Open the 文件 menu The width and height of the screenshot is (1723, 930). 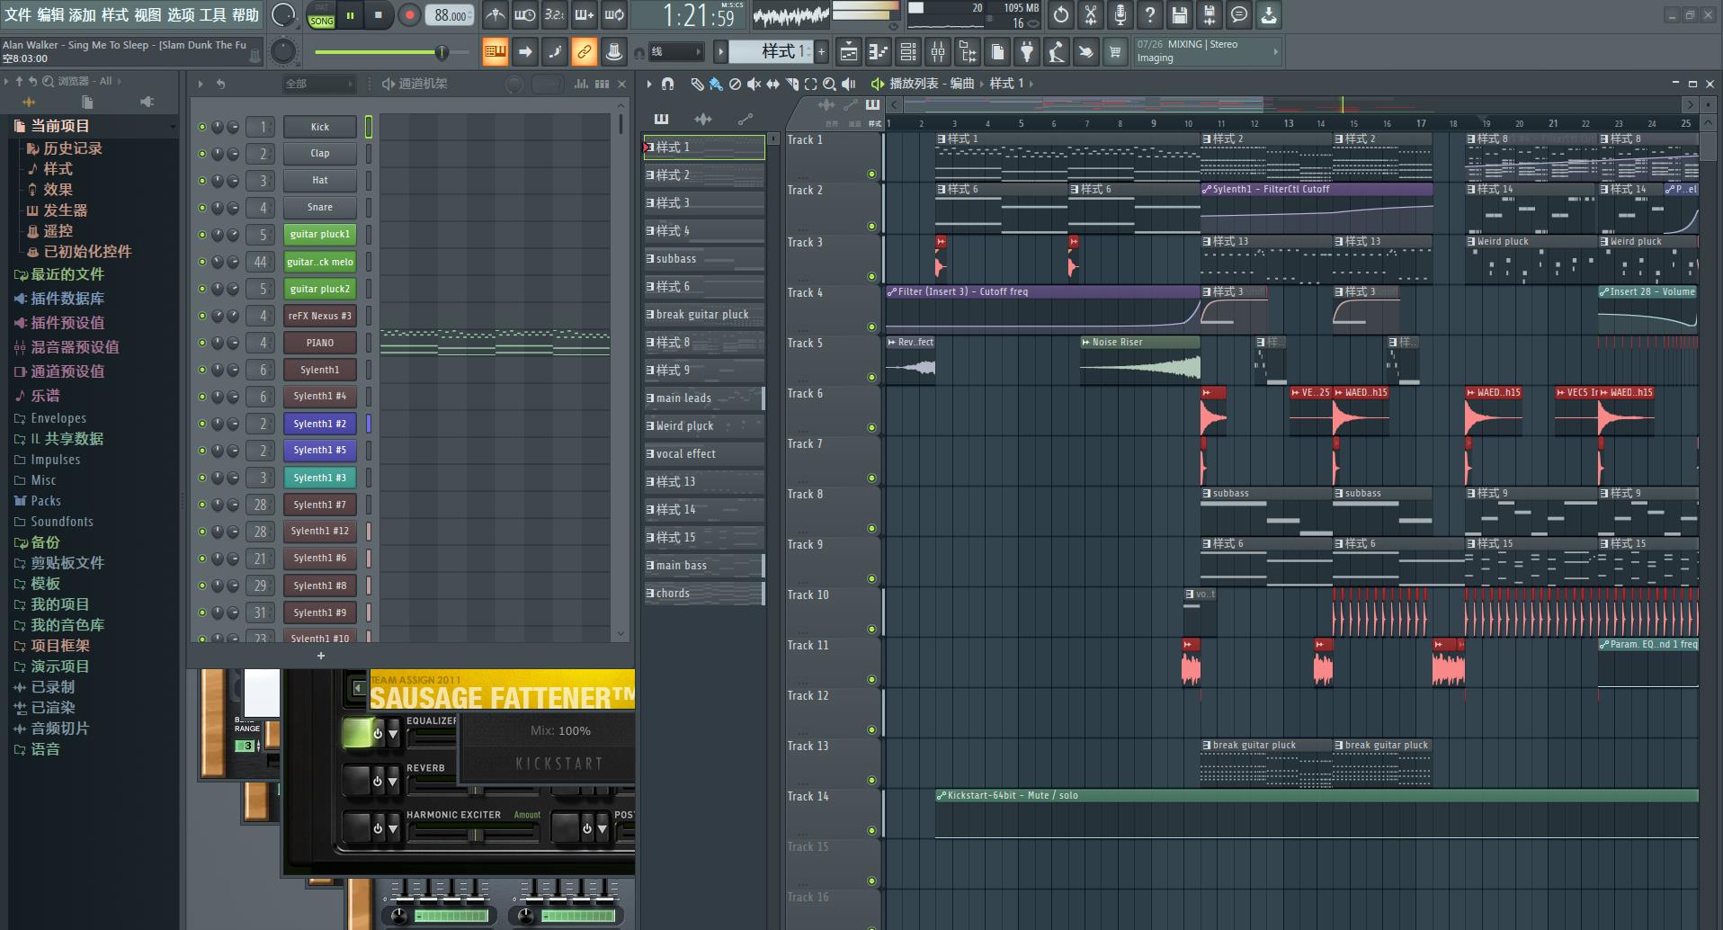[x=18, y=14]
